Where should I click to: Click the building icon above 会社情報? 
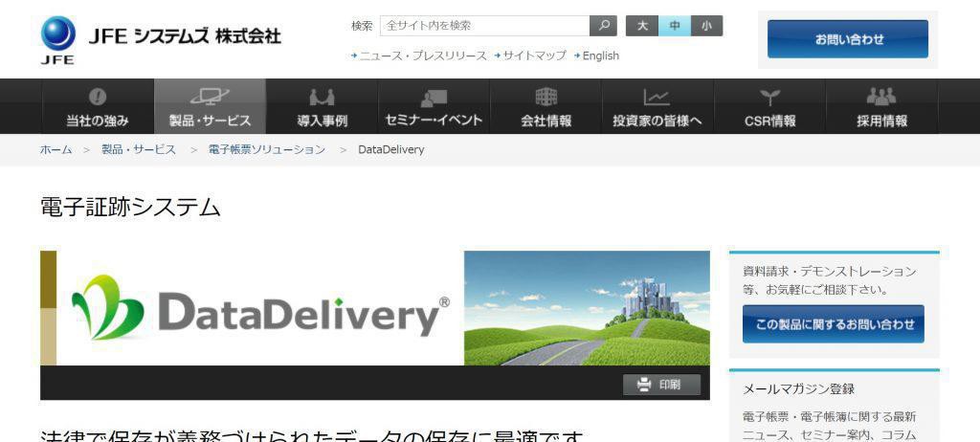click(x=546, y=97)
